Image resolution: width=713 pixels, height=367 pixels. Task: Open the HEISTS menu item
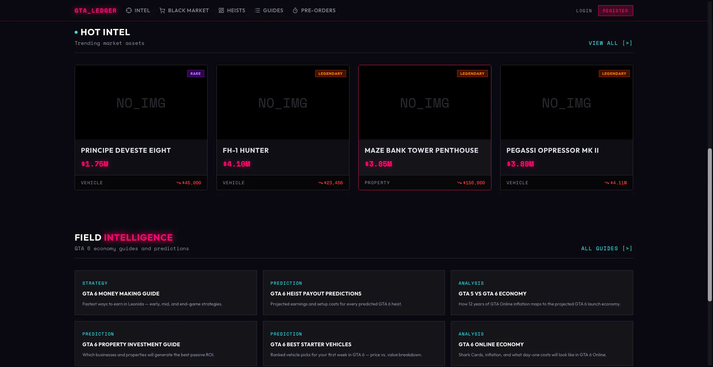(232, 10)
